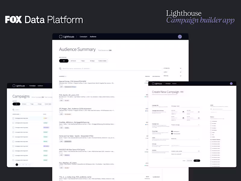Image resolution: width=241 pixels, height=181 pixels.
Task: Click the Campaign title input field
Action: (x=185, y=106)
